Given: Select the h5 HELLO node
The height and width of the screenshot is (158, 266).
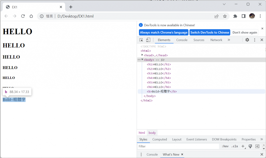Looking at the screenshot, I should tap(159, 83).
